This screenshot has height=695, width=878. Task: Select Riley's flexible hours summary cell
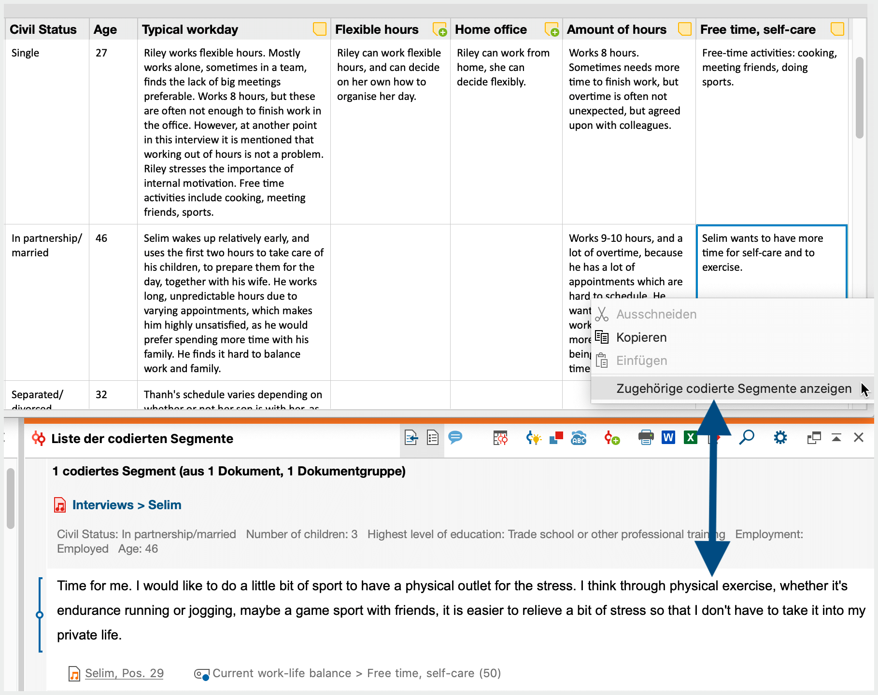tap(390, 132)
